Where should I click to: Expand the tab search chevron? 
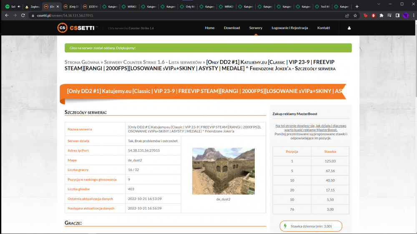[379, 4]
